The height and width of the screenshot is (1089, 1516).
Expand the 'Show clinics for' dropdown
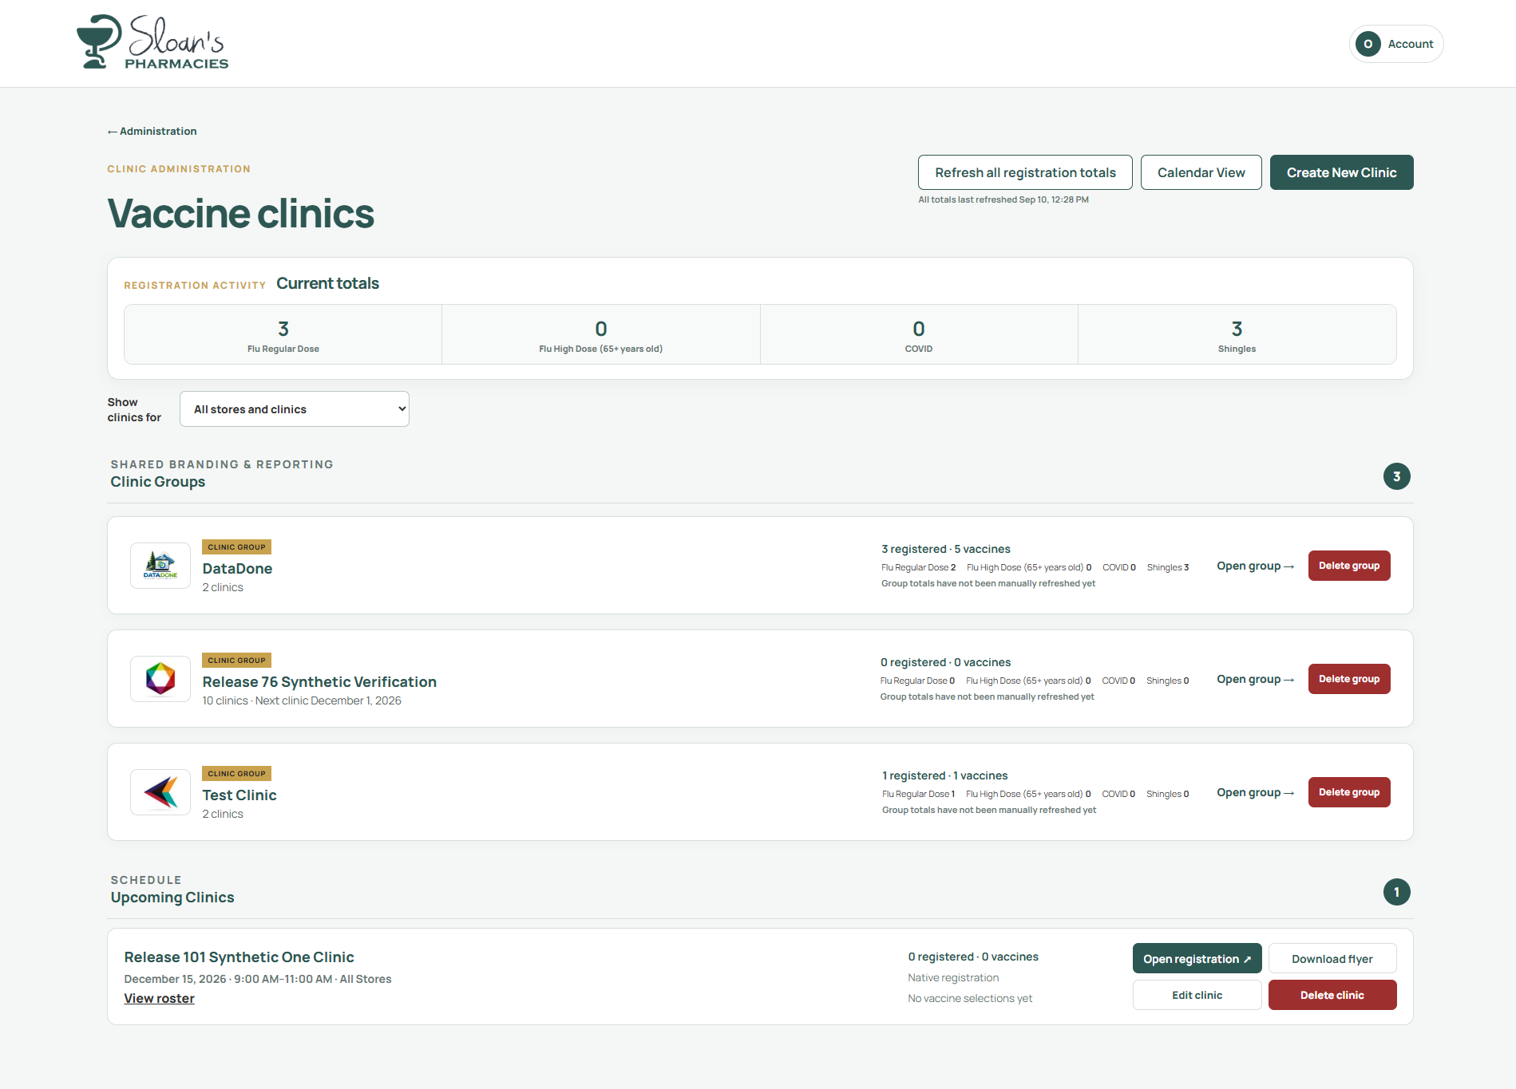point(295,409)
